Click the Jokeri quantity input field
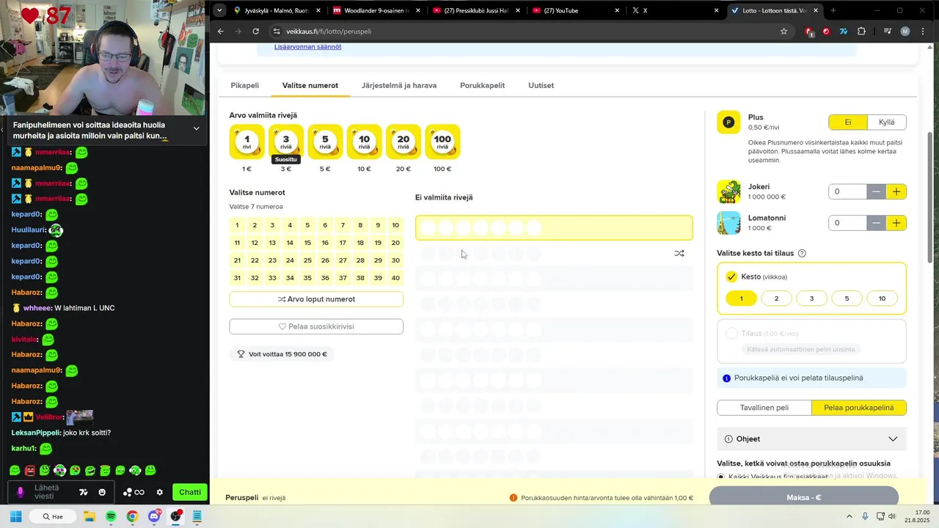 [x=847, y=191]
